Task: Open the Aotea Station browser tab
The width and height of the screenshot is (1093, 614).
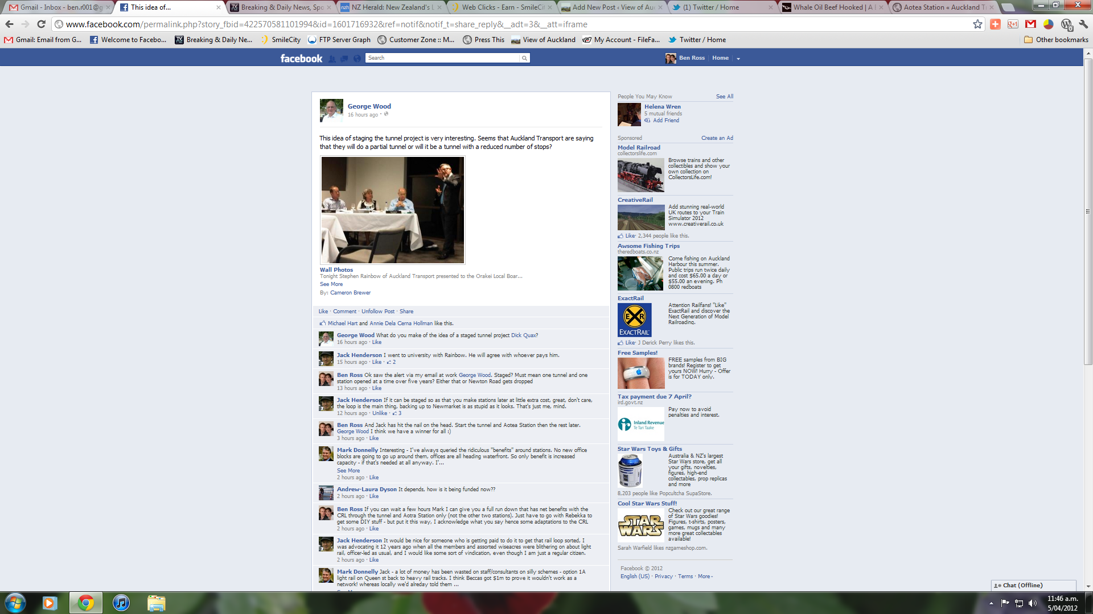Action: [x=944, y=7]
